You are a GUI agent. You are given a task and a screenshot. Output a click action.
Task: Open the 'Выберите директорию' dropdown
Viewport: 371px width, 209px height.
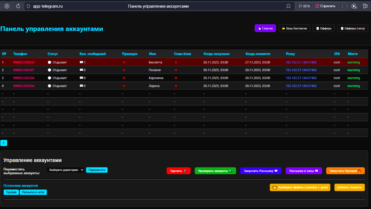66,170
